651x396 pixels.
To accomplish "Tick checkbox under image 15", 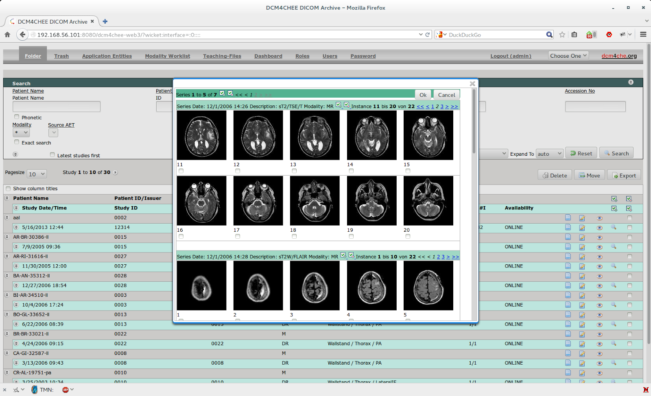I will pyautogui.click(x=408, y=171).
